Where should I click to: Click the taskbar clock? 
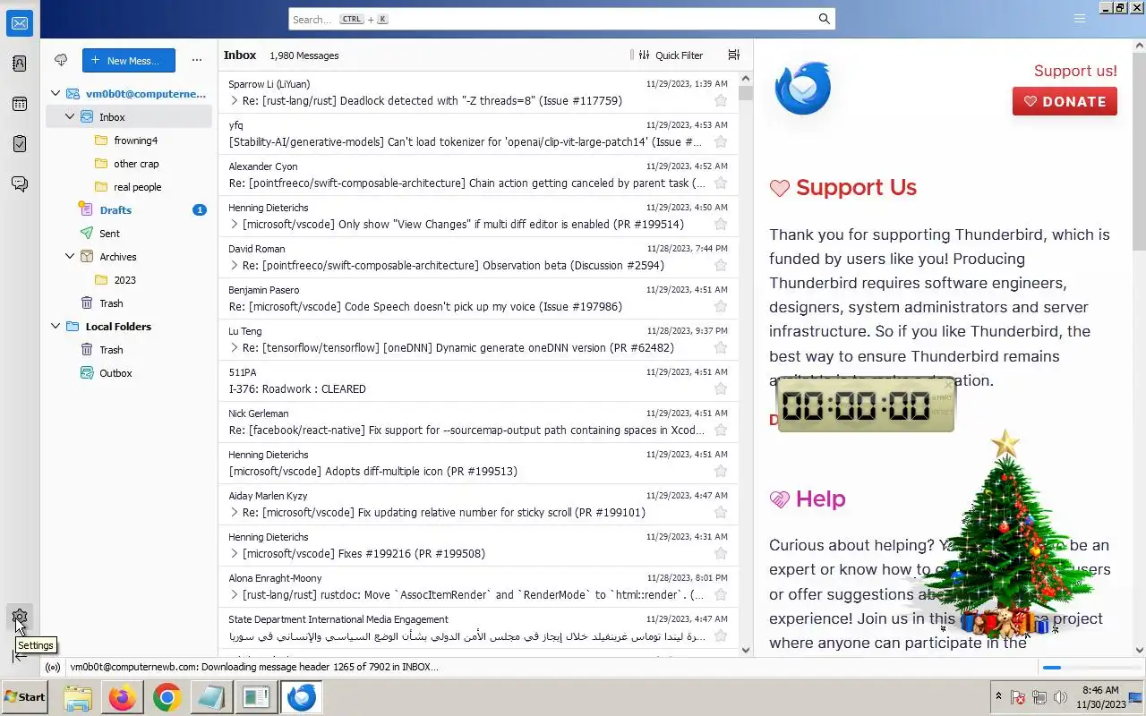tap(1100, 697)
